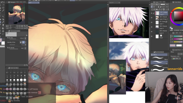Hide Layer 3 with its eye icon
Screen dimensions: 183x103
coord(152,13)
